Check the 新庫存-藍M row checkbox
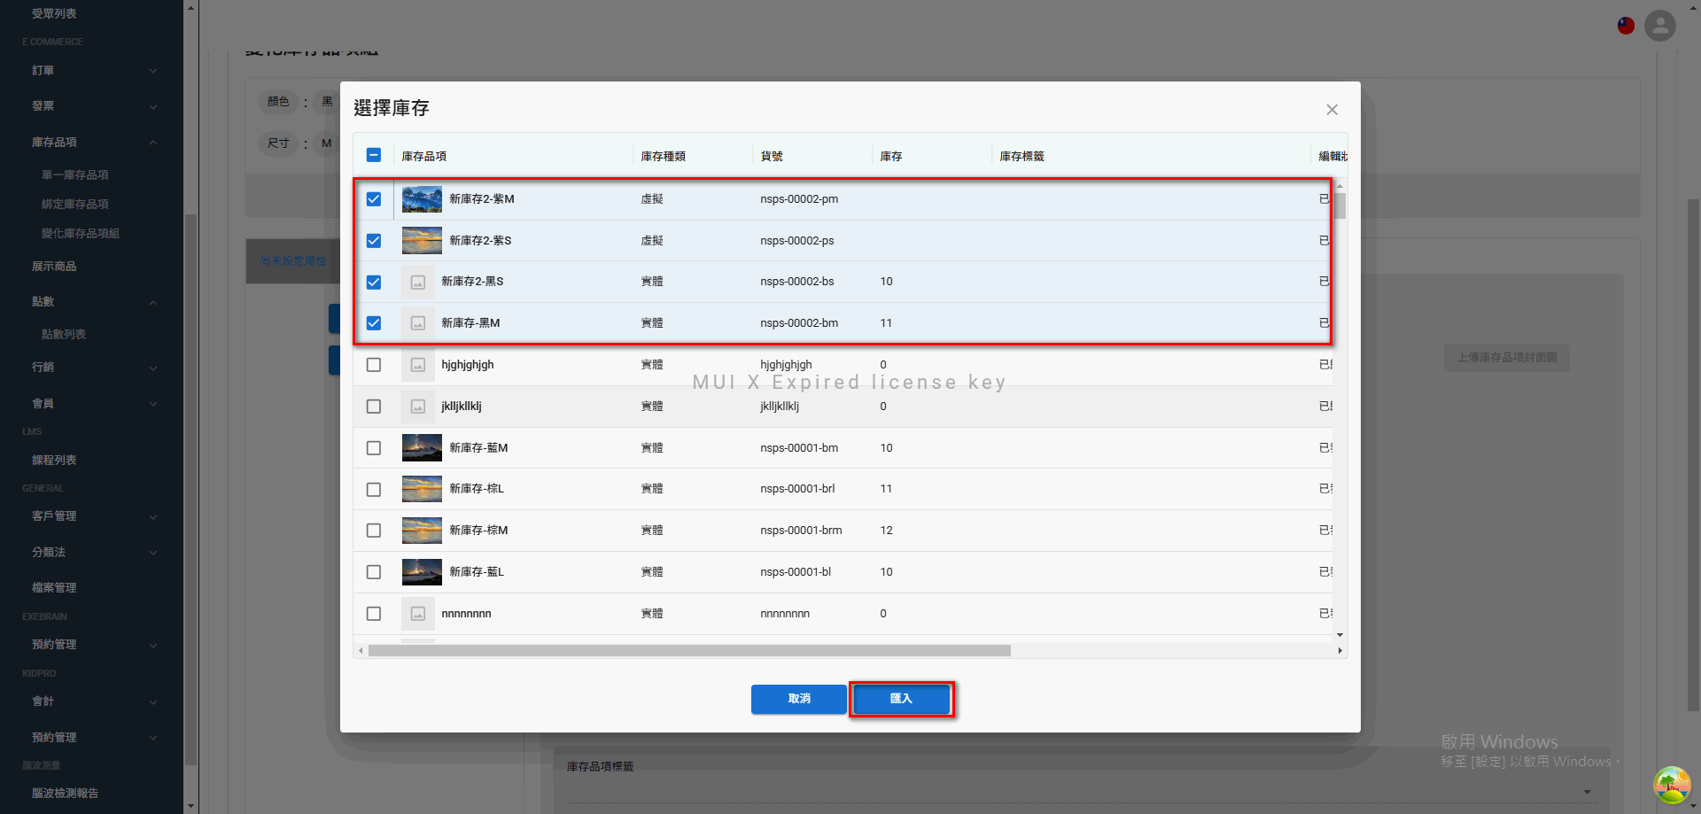 click(374, 448)
